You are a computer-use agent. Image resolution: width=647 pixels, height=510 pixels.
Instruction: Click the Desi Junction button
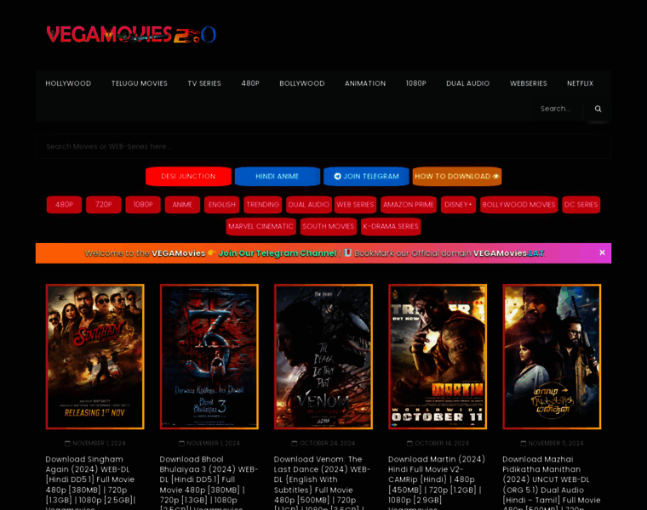pos(188,176)
